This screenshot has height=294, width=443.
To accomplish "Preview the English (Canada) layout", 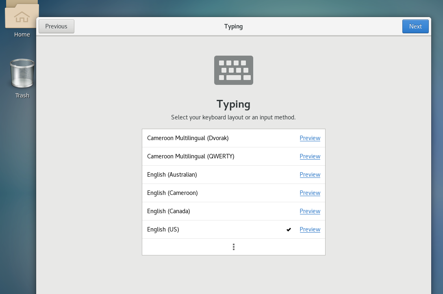I will [x=310, y=211].
